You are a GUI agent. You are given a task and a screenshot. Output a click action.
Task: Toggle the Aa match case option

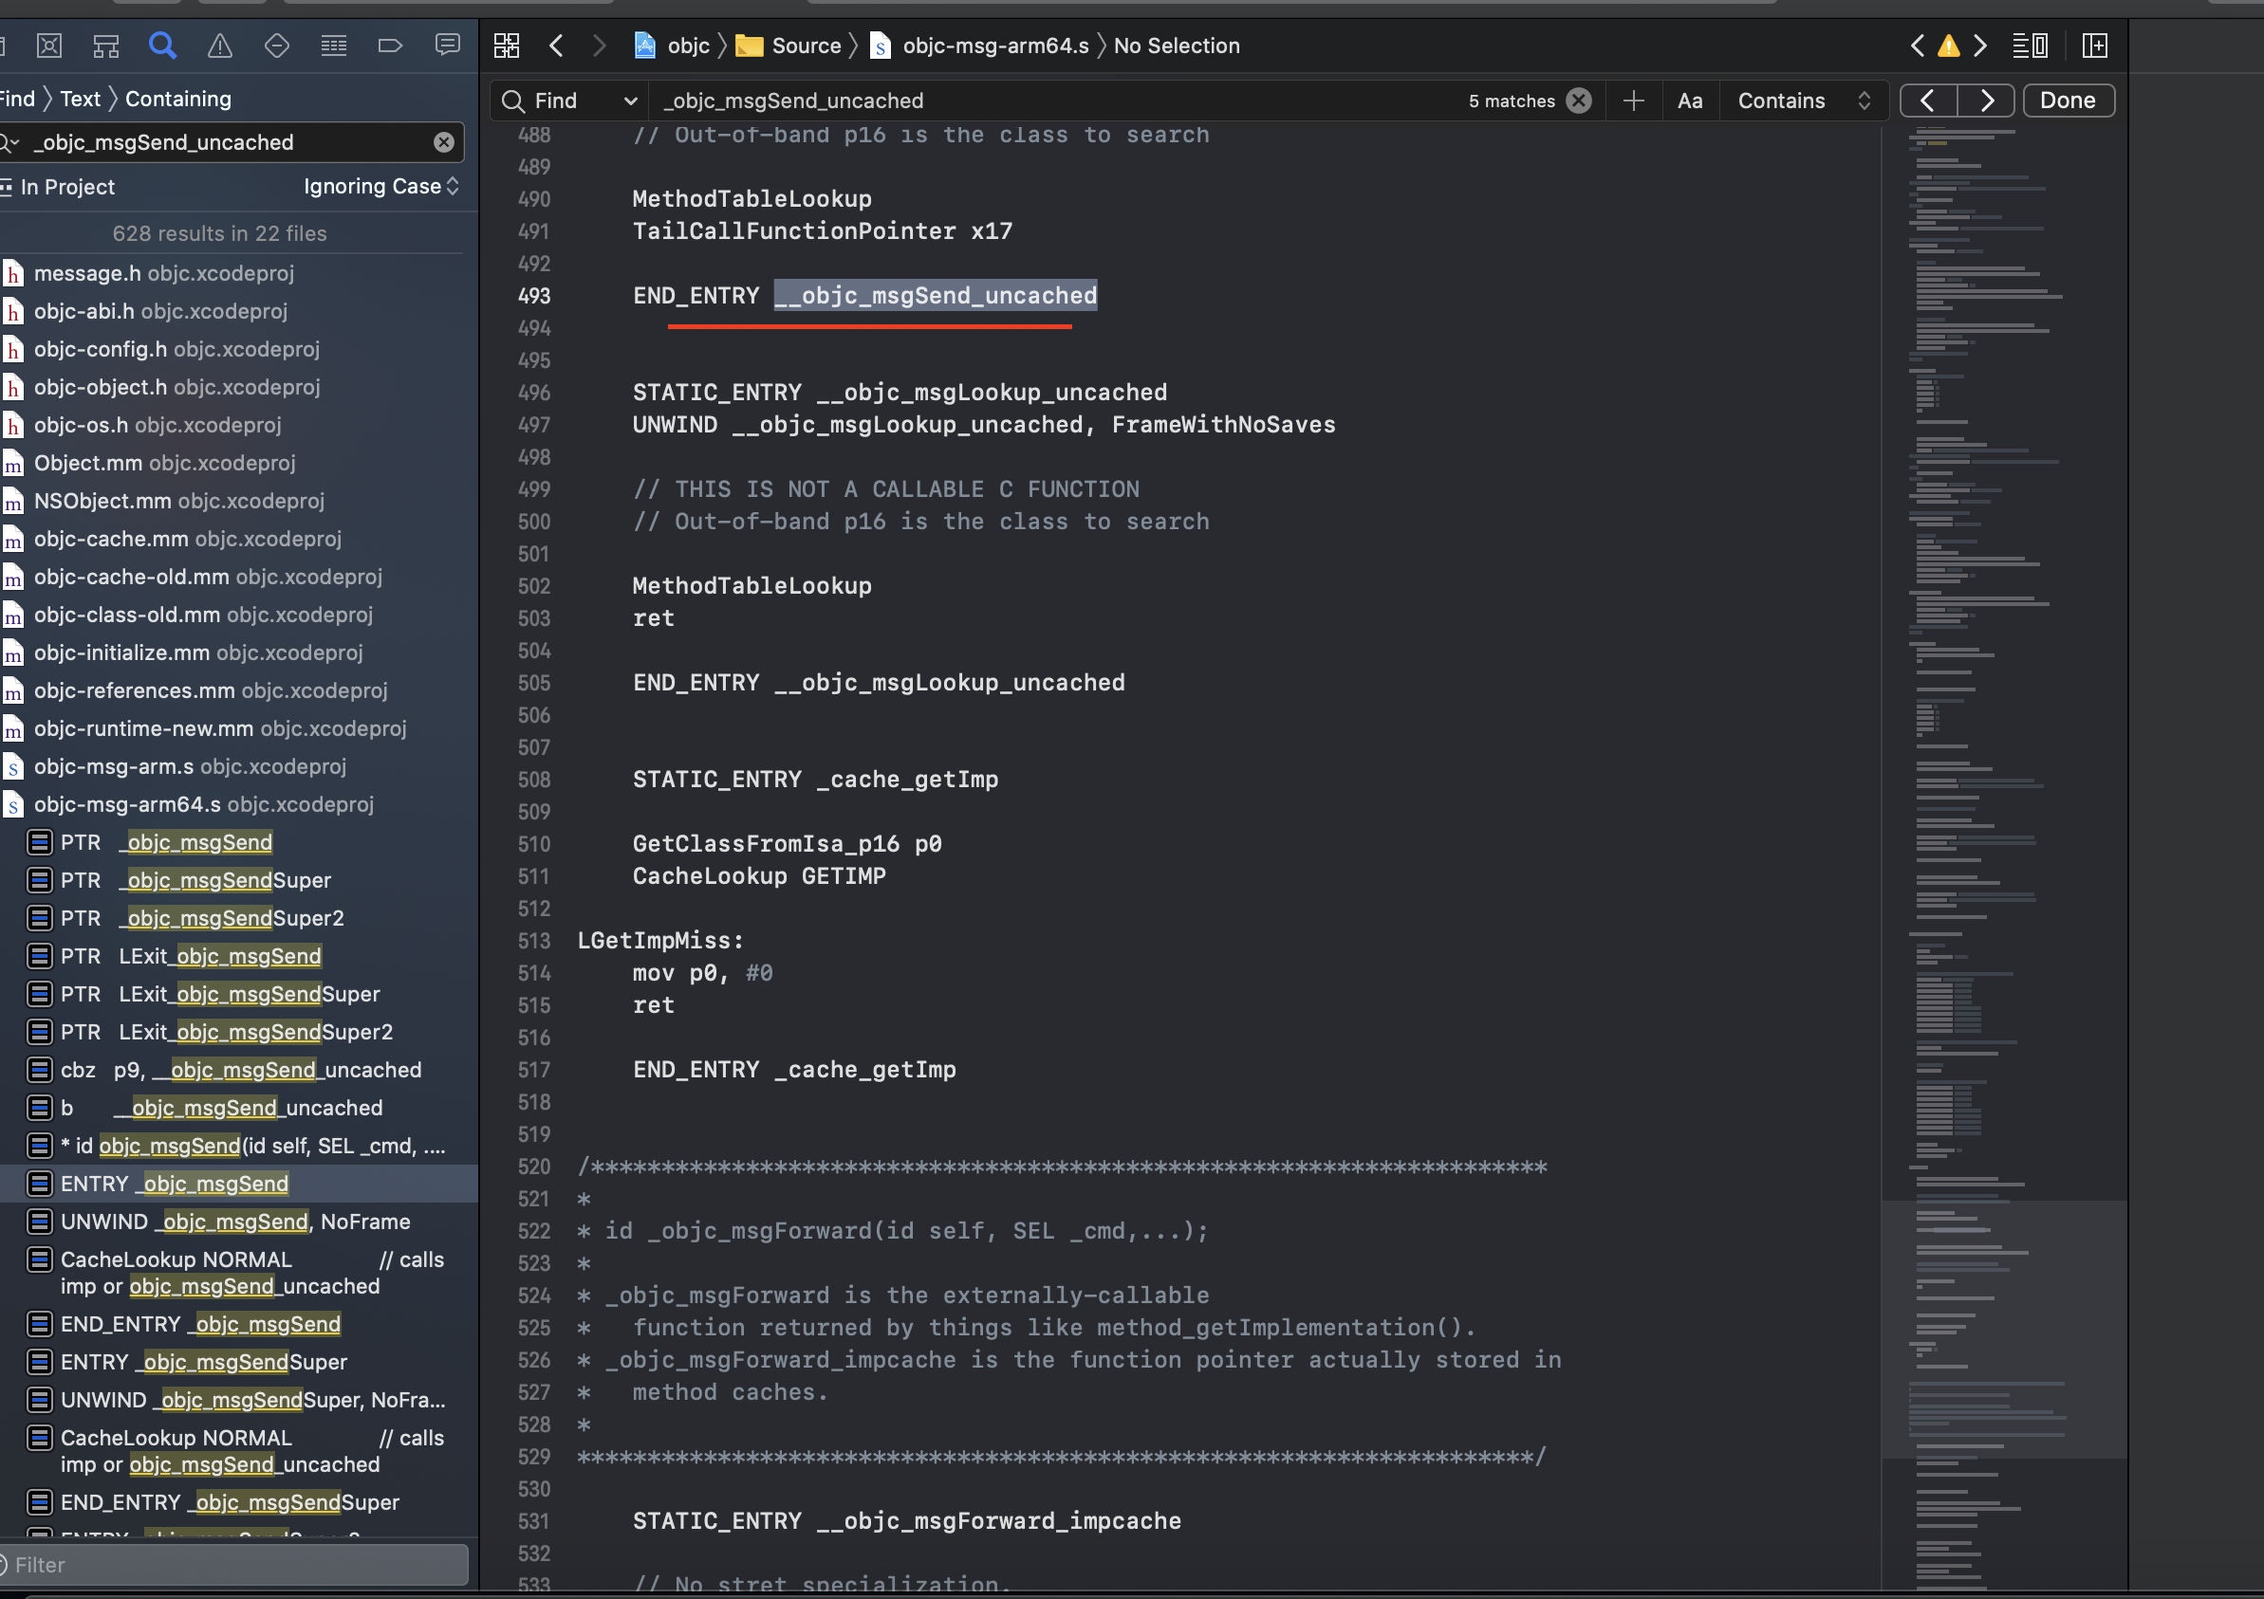[x=1689, y=101]
